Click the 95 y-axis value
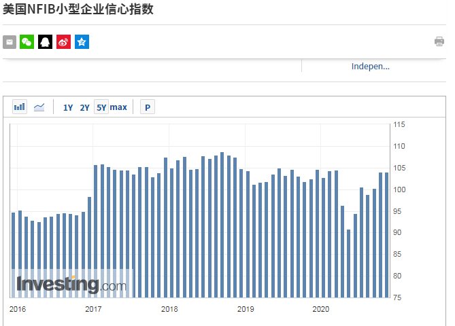Screen dimensions: 455x326 click(397, 211)
